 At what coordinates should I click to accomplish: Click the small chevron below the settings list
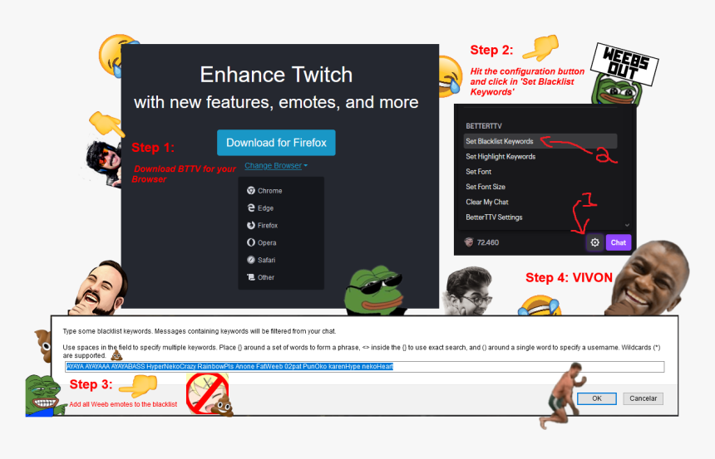627,225
